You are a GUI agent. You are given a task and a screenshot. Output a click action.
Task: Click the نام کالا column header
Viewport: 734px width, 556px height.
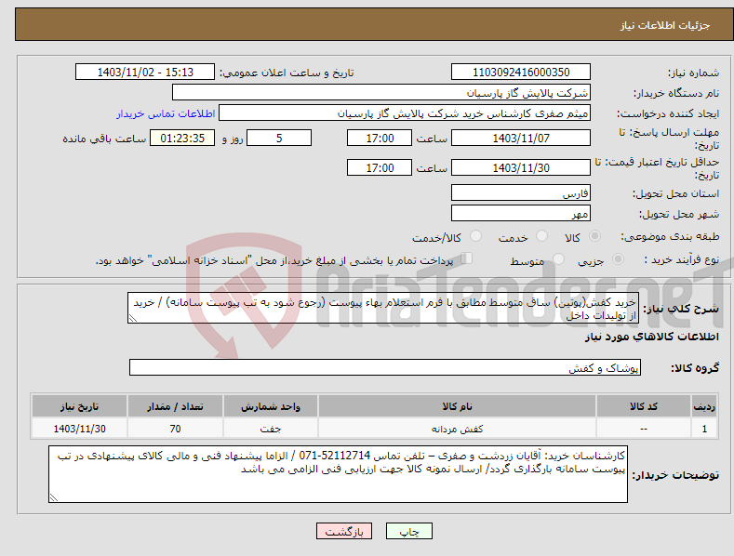(457, 406)
